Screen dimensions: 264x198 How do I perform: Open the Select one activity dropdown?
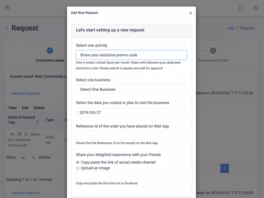tap(131, 55)
